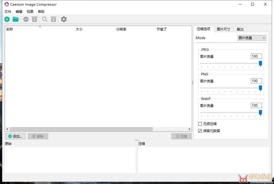Screen dimensions: 274x184
Task: Click the remove item minus icon
Action: coord(26,19)
